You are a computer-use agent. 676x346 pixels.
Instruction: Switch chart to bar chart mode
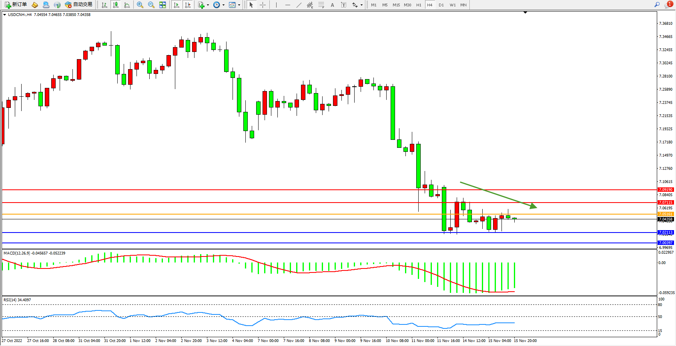pos(104,5)
